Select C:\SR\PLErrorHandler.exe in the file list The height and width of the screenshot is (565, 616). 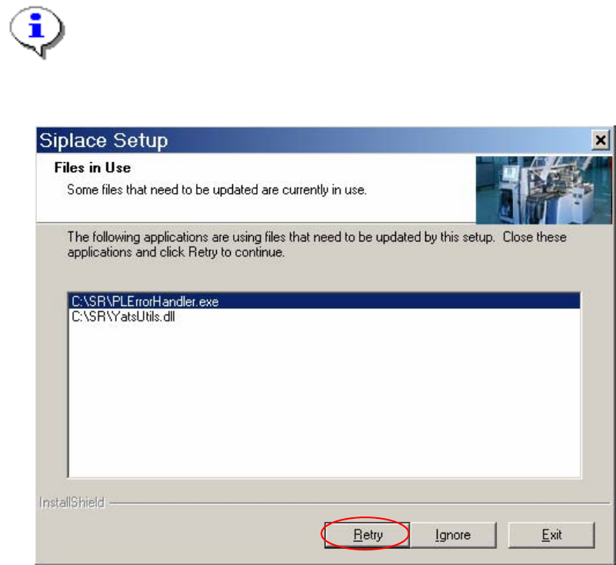point(324,301)
